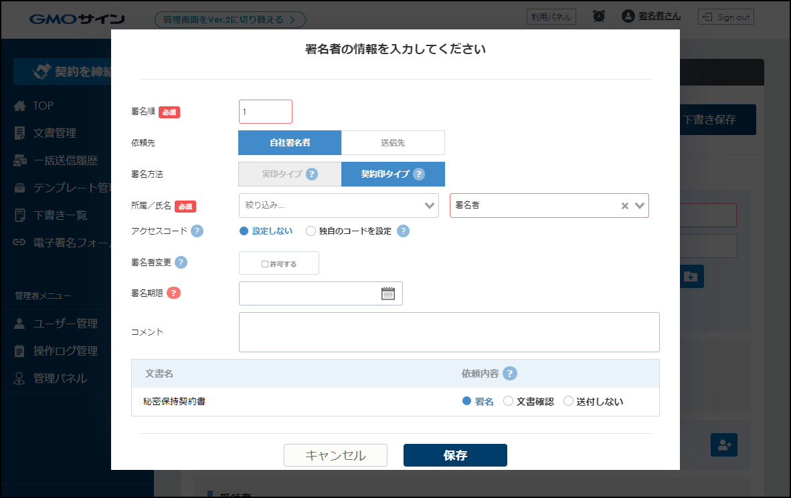Click help icon next to 実印タイプ
Screen dimensions: 791x498
click(311, 174)
